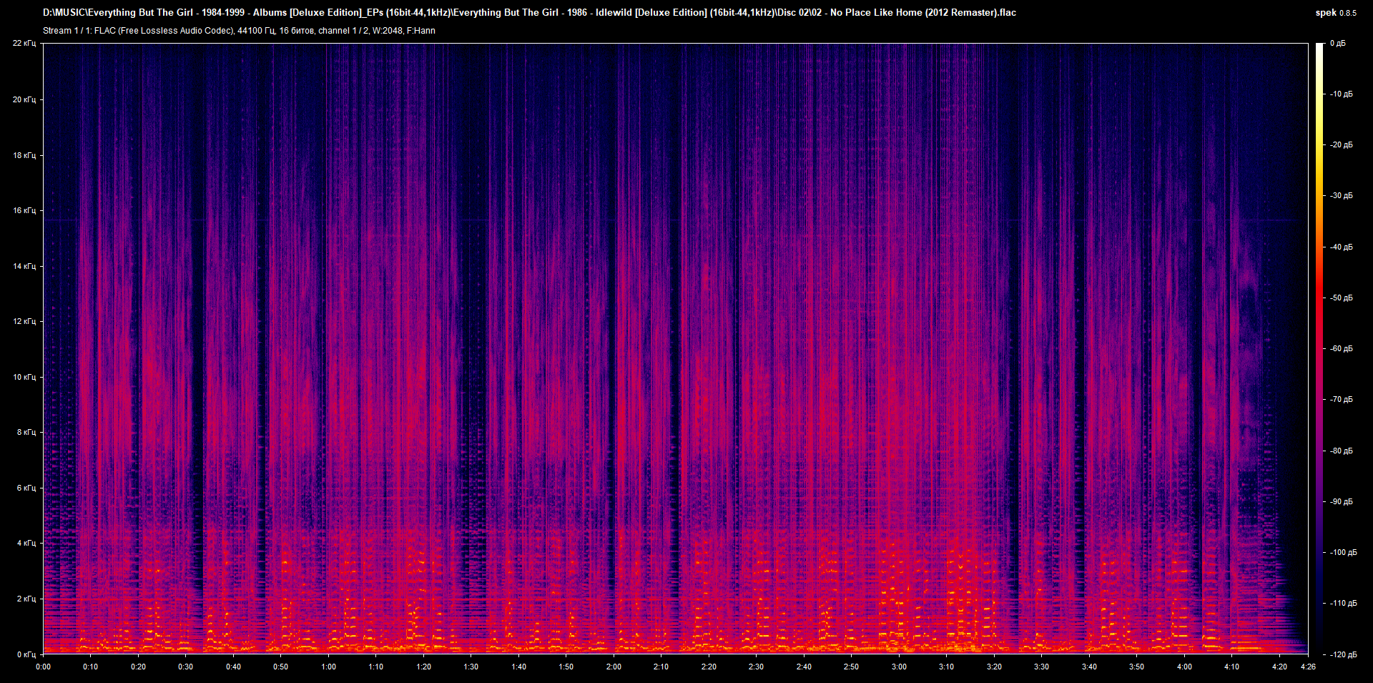Click the file path title text
Image resolution: width=1373 pixels, height=683 pixels.
529,12
